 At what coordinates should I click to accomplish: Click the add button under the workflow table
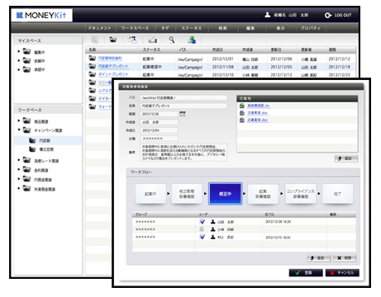pos(319,258)
